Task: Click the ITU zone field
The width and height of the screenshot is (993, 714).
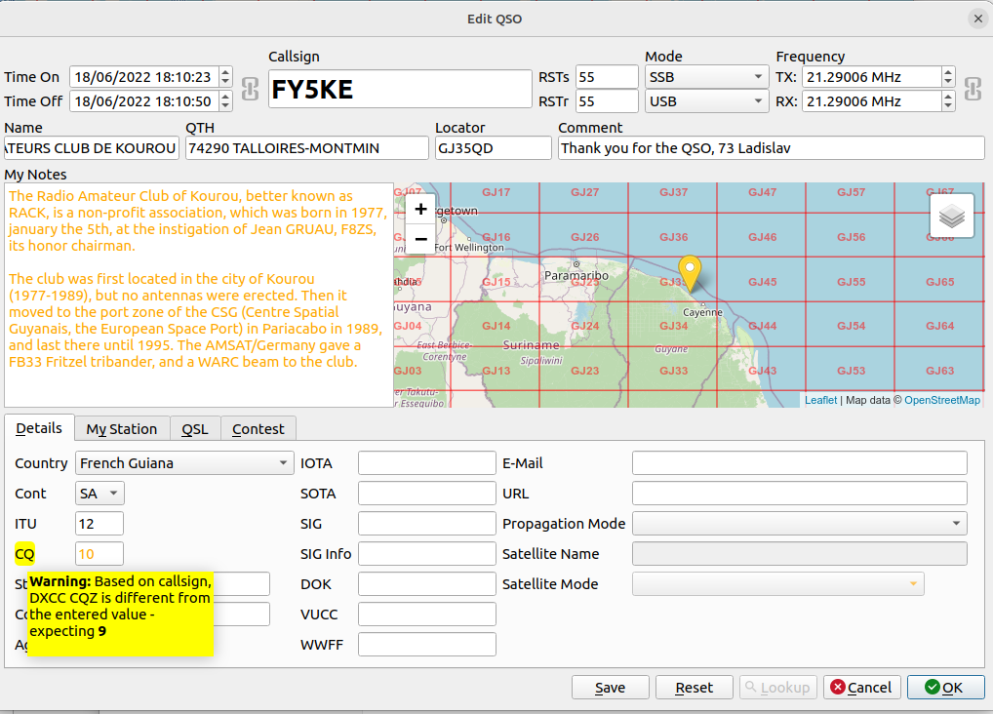Action: point(99,523)
